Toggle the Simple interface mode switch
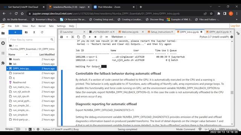This screenshot has width=241, height=135. (17, 129)
